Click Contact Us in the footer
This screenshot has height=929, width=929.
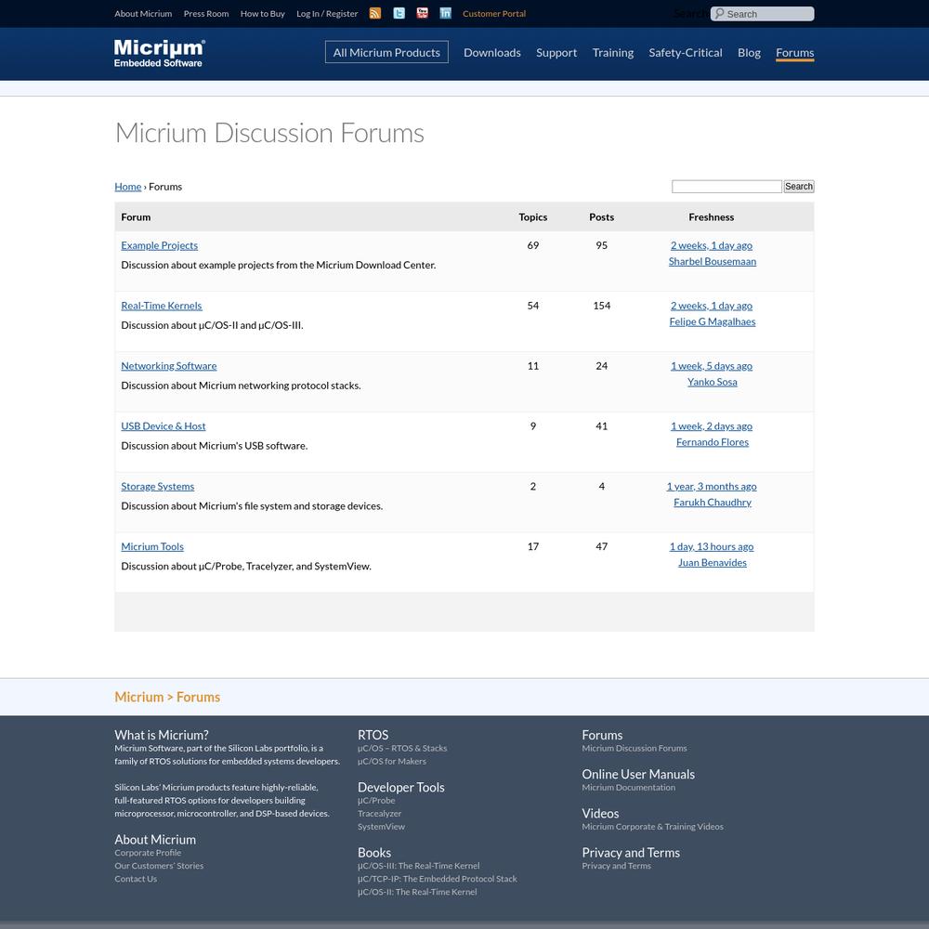pyautogui.click(x=136, y=879)
